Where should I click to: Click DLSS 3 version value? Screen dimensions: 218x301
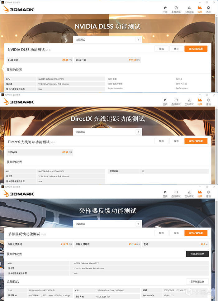[179, 79]
